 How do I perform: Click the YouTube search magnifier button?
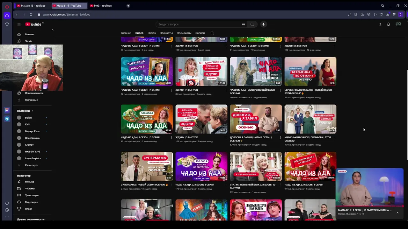point(252,24)
